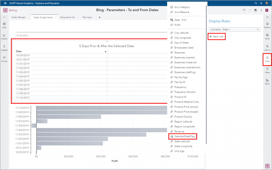
Task: Open the Data pane
Action: (4, 25)
